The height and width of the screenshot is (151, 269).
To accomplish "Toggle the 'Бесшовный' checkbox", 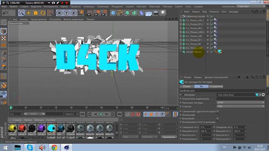I will coord(218,118).
